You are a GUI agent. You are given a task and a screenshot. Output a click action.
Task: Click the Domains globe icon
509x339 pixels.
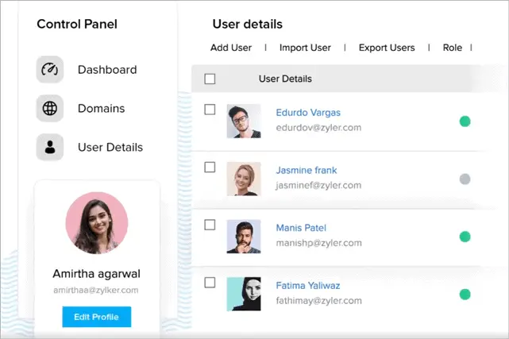tap(50, 108)
